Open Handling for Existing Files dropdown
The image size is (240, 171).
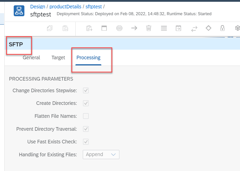[101, 155]
